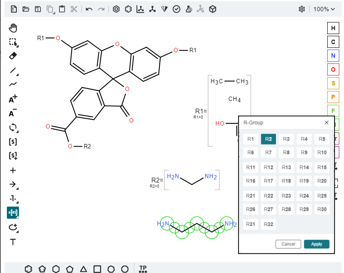The height and width of the screenshot is (273, 344).
Task: Open the 100% zoom dropdown
Action: [324, 9]
